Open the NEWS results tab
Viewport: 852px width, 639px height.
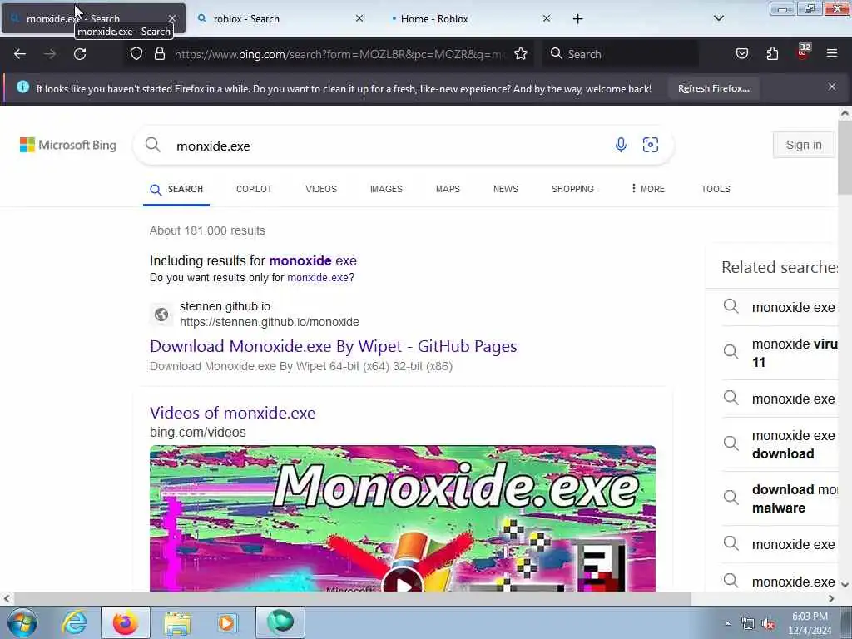pos(505,189)
